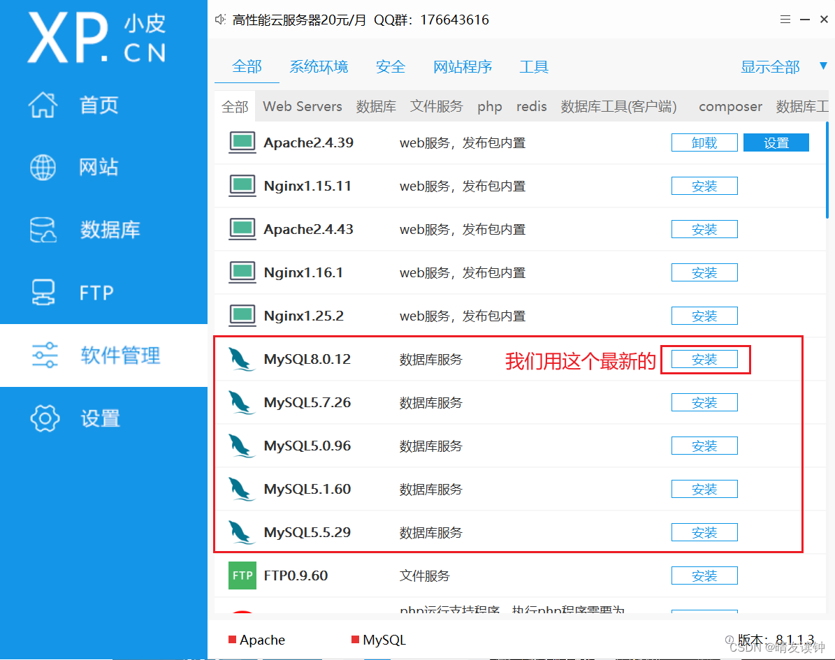Click the MySQL5.7.26 dolphin icon
The image size is (835, 660).
point(241,402)
